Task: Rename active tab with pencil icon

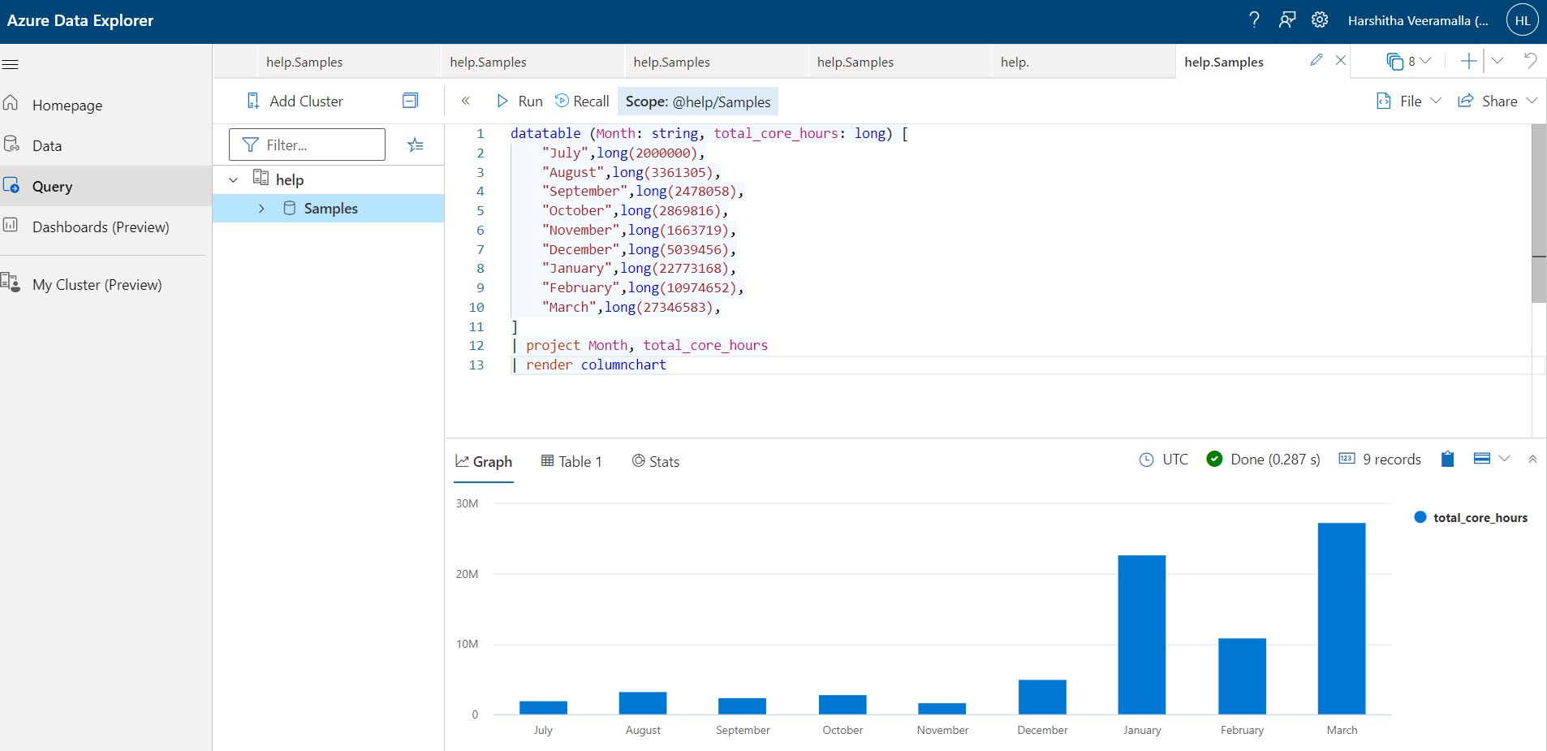Action: coord(1316,60)
